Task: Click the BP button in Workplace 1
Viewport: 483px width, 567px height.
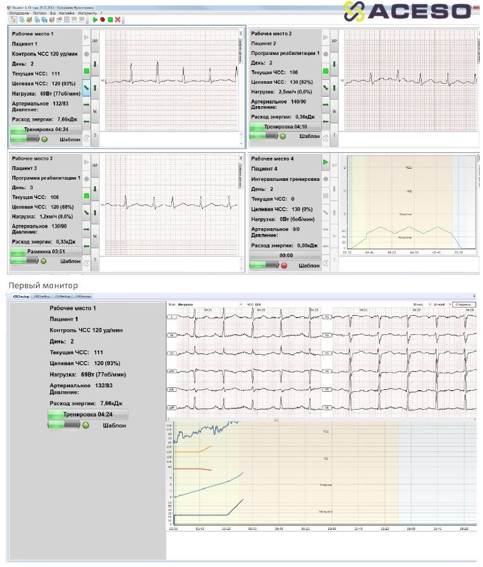Action: [x=95, y=40]
